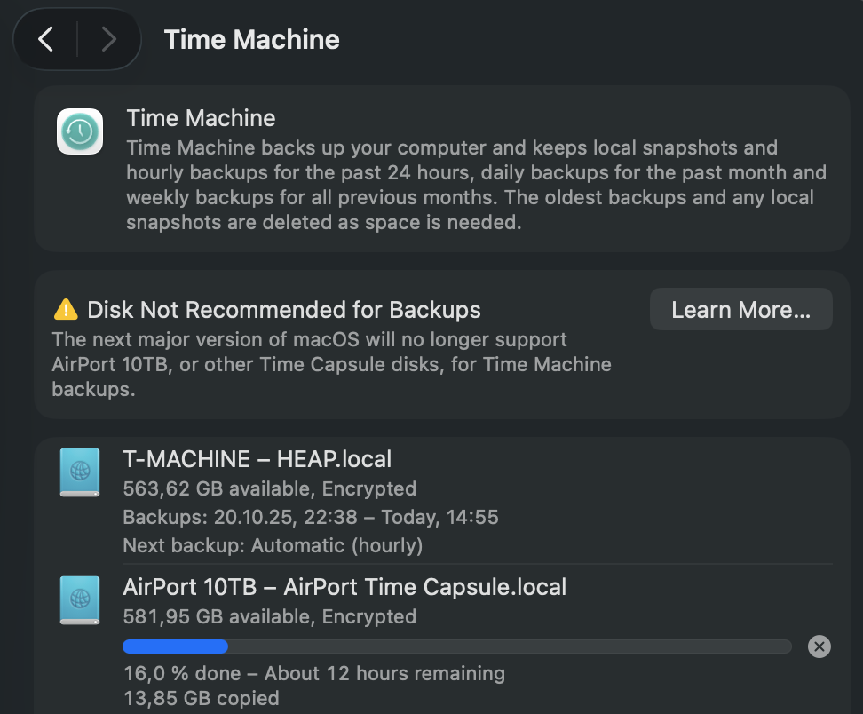
Task: Select the AirPort 10TB network disk icon
Action: pyautogui.click(x=79, y=599)
